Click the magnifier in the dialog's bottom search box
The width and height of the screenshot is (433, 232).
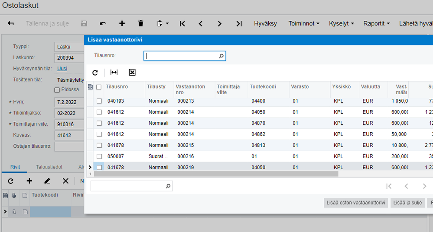(x=168, y=186)
